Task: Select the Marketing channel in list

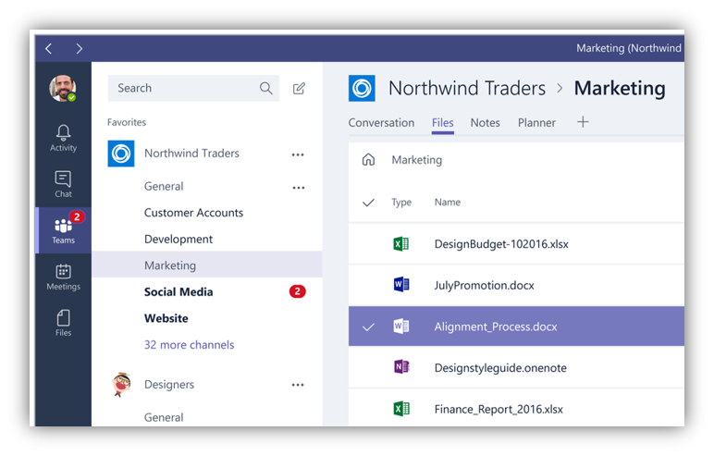Action: click(x=207, y=265)
